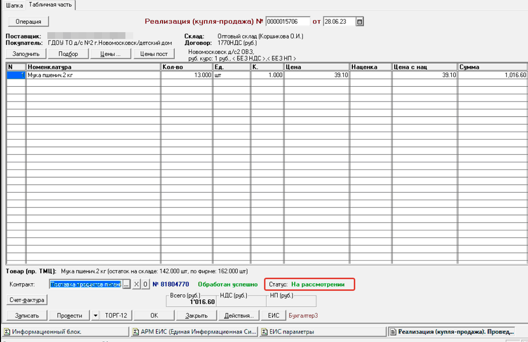The height and width of the screenshot is (342, 528).
Task: Confirm with the OK button
Action: (154, 315)
